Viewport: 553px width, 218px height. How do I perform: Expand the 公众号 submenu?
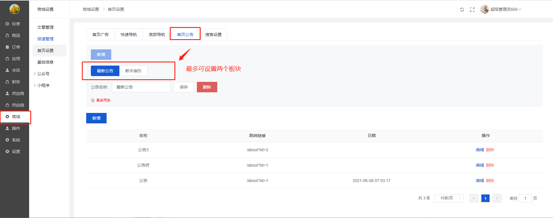(x=43, y=74)
